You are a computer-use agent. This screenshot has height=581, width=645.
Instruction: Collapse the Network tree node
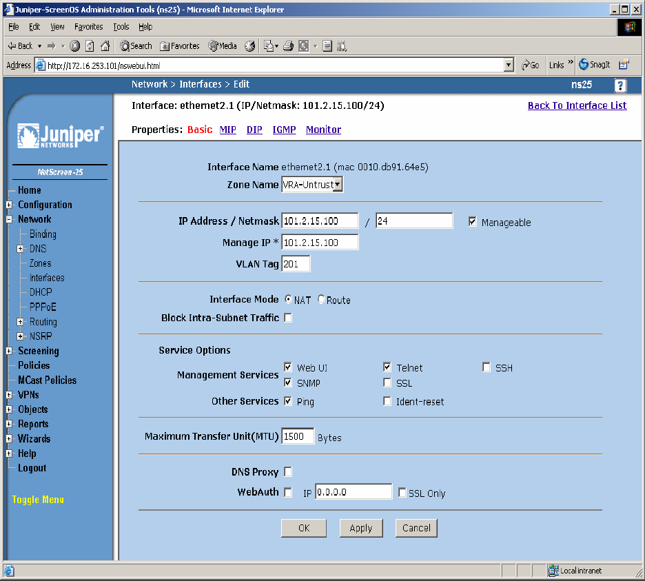9,219
